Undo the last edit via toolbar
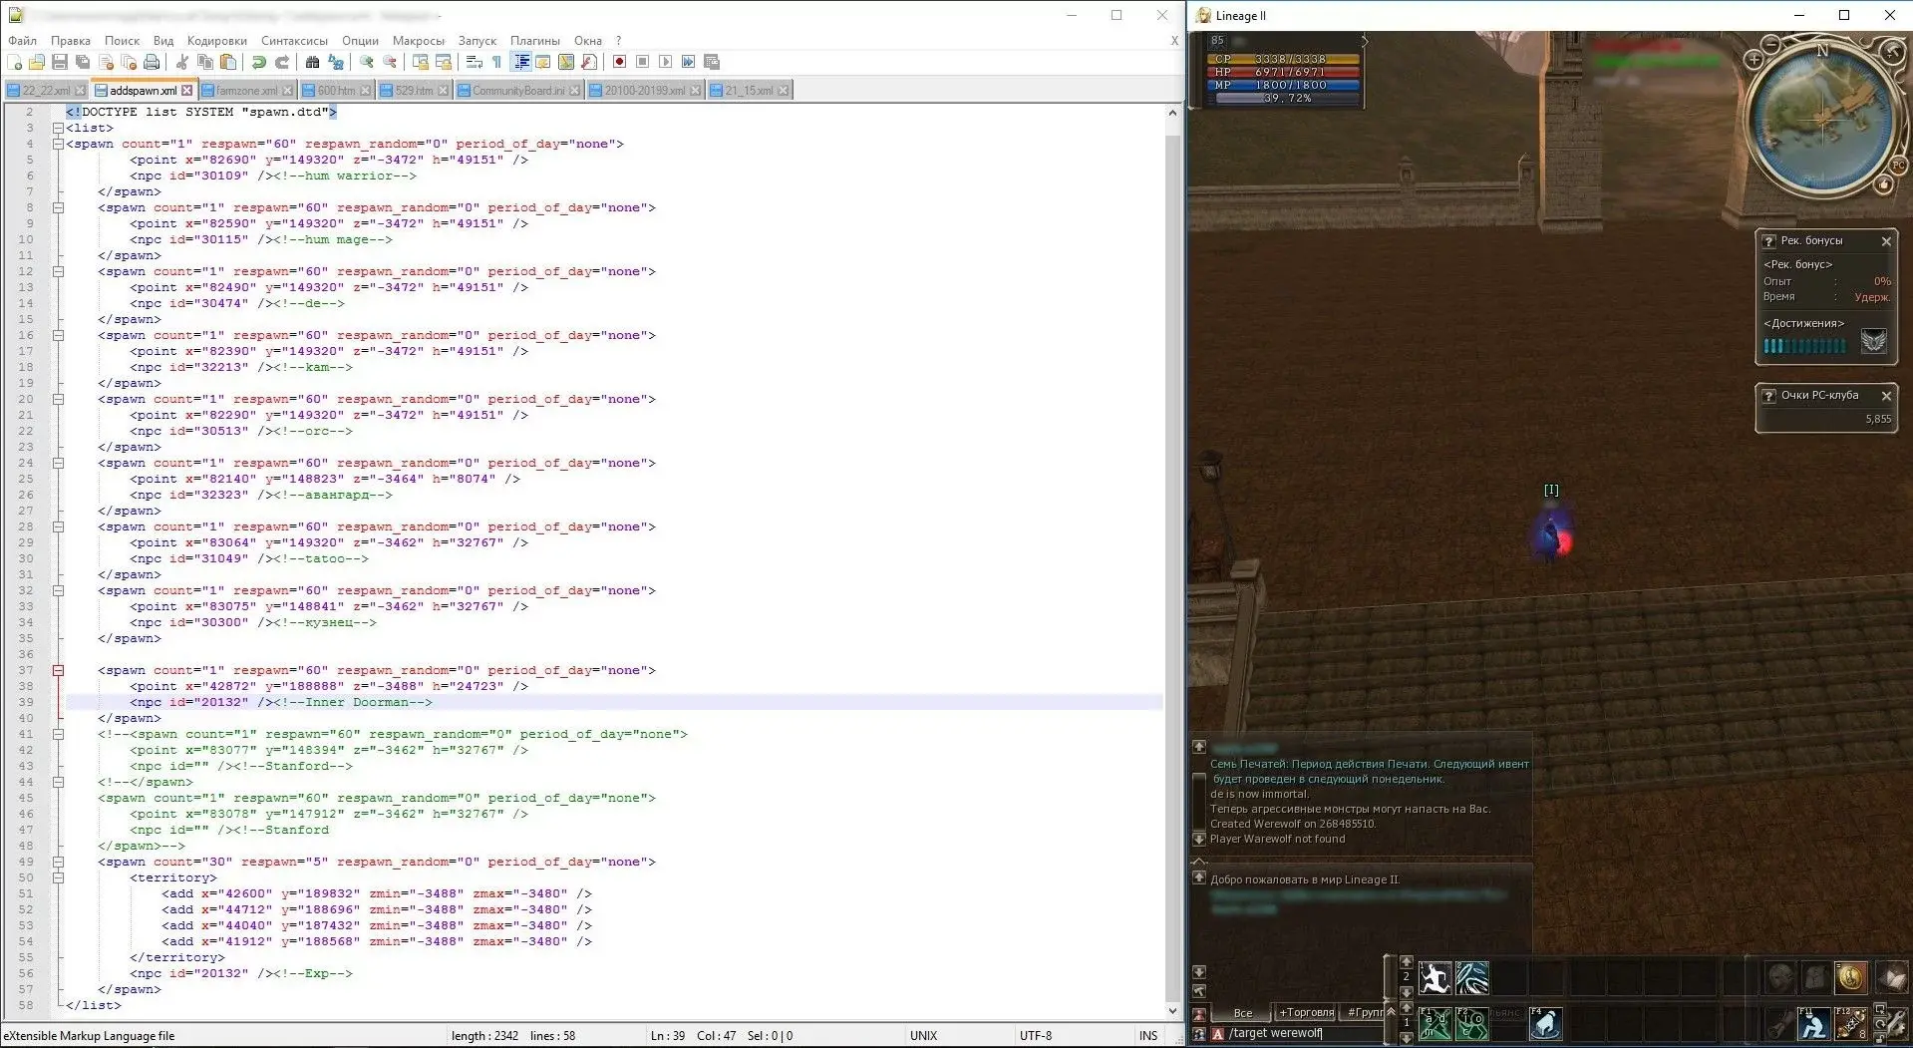 click(x=259, y=62)
